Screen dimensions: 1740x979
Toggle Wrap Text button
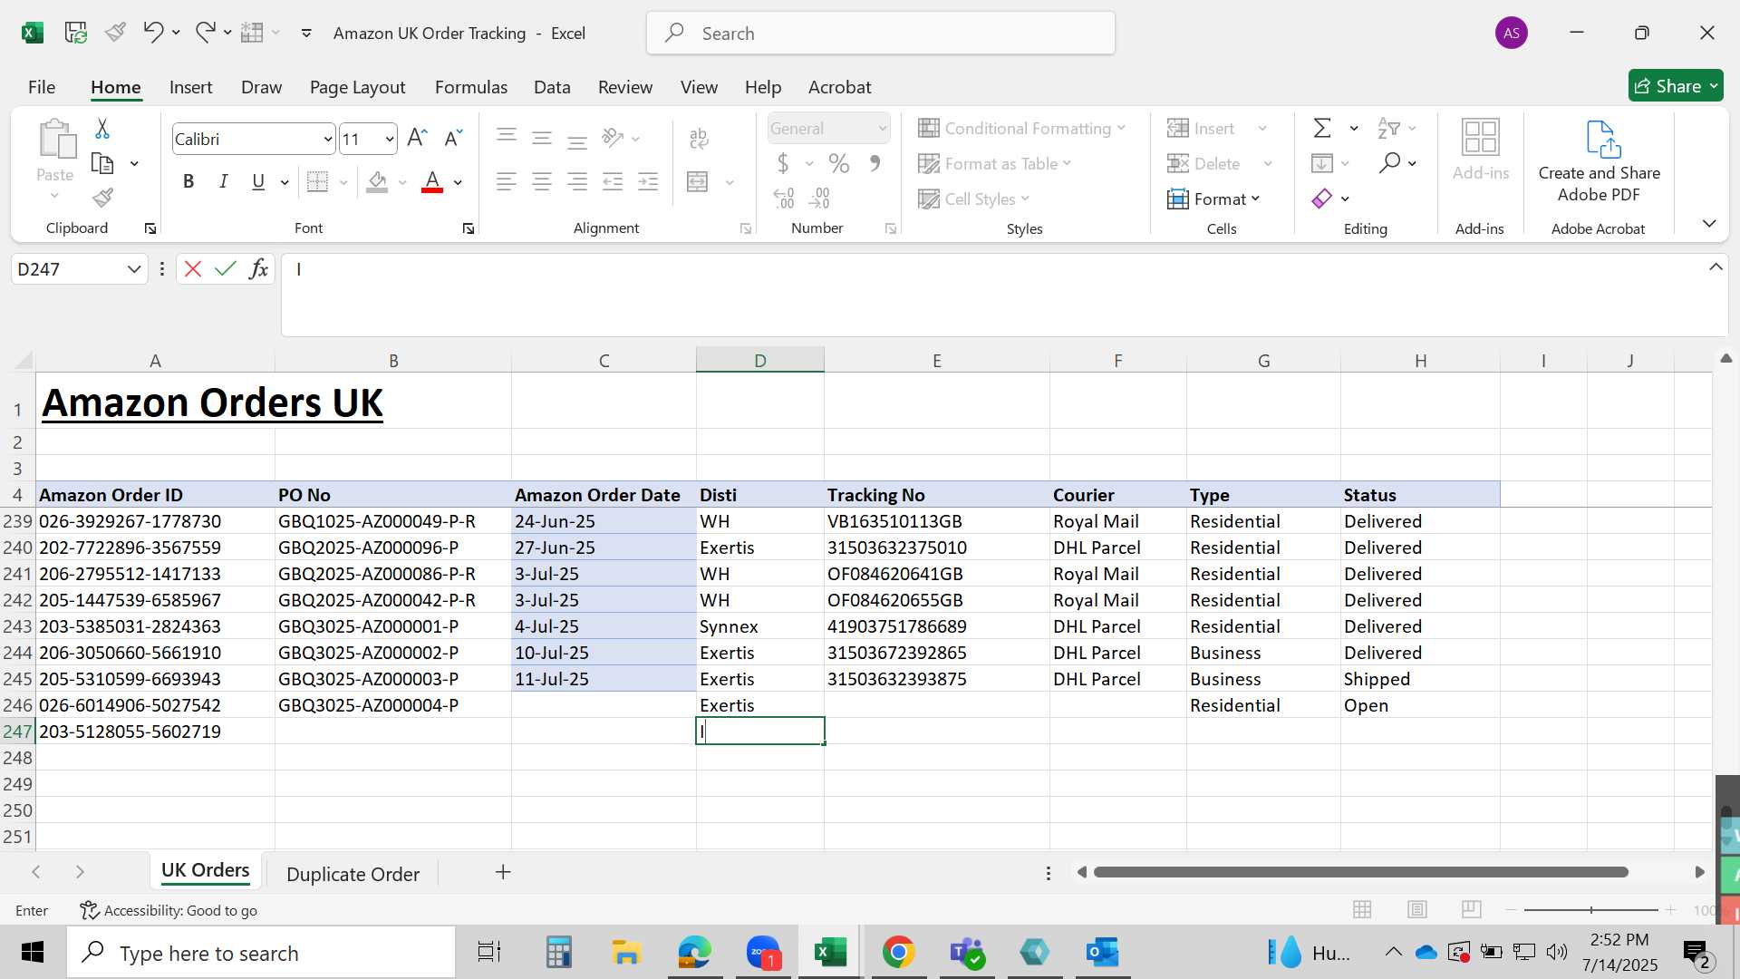(699, 138)
